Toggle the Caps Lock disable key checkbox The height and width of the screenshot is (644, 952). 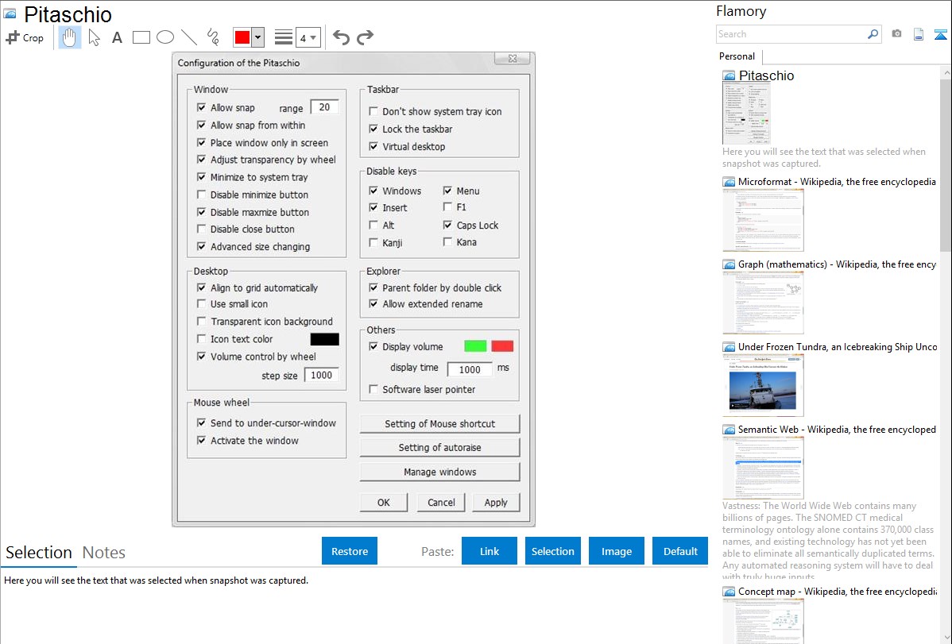[x=447, y=226]
